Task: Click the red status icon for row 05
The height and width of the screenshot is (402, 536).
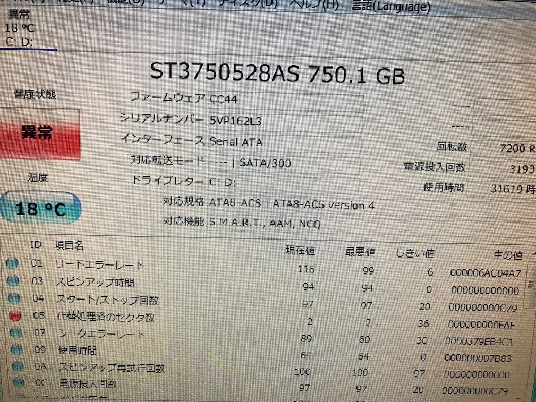Action: 15,316
